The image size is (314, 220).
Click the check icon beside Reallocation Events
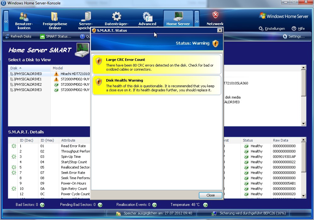click(x=154, y=205)
